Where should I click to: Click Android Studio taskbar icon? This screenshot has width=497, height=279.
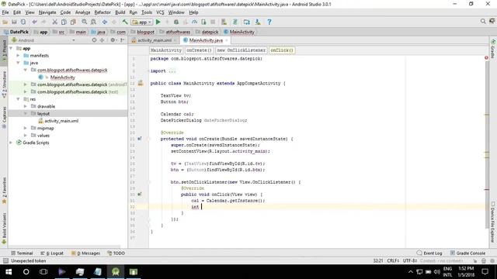(x=116, y=272)
